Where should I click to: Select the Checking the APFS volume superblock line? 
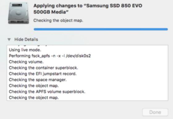pyautogui.click(x=47, y=92)
